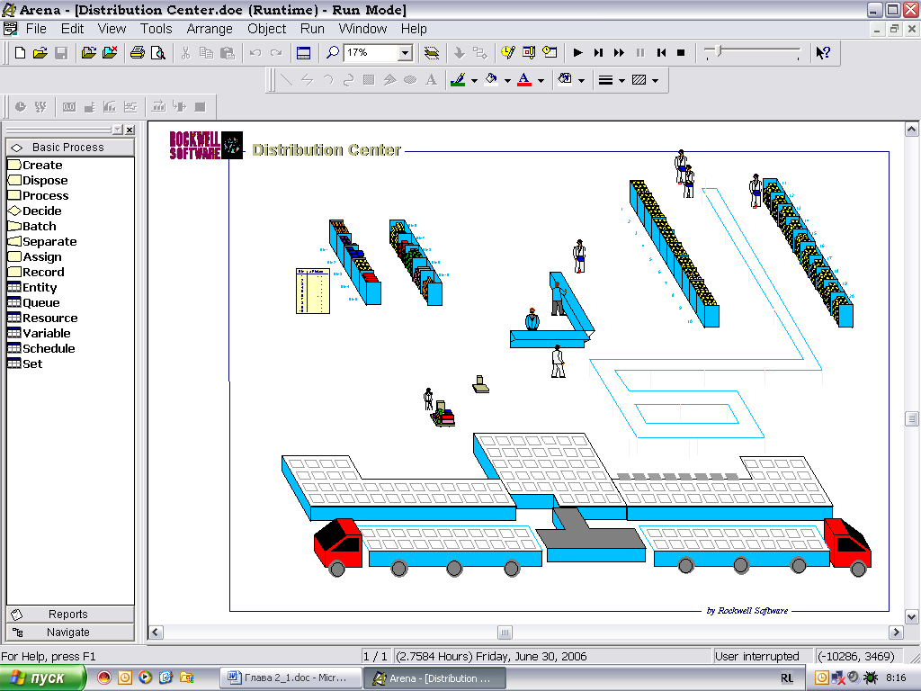921x691 pixels.
Task: Select the Dispose module
Action: (38, 180)
